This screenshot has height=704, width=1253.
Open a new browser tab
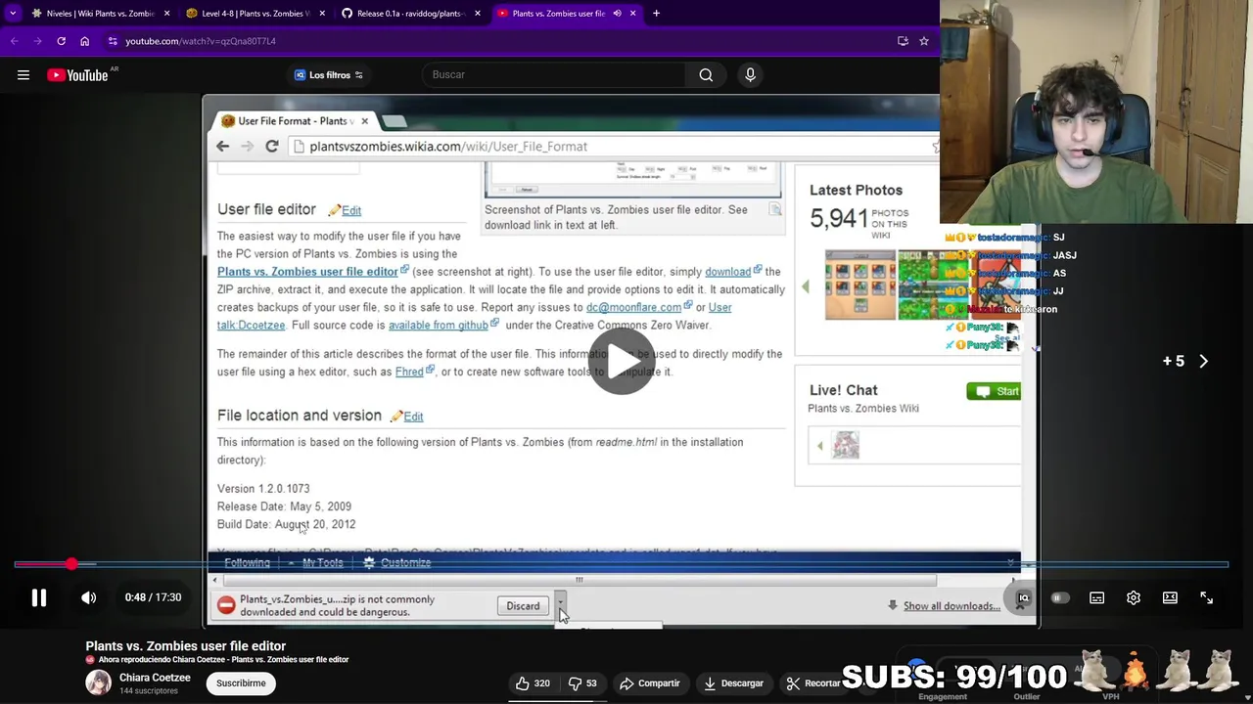point(656,14)
